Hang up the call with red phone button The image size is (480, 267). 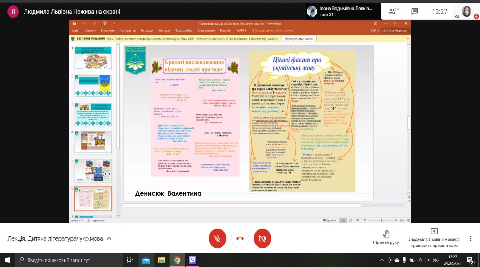[x=240, y=238]
